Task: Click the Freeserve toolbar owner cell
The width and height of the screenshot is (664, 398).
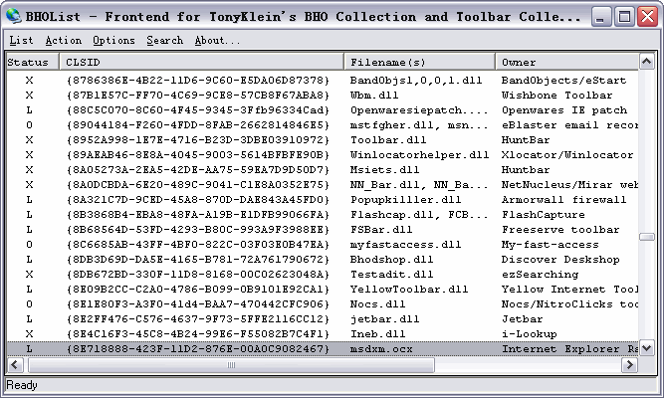Action: 560,230
